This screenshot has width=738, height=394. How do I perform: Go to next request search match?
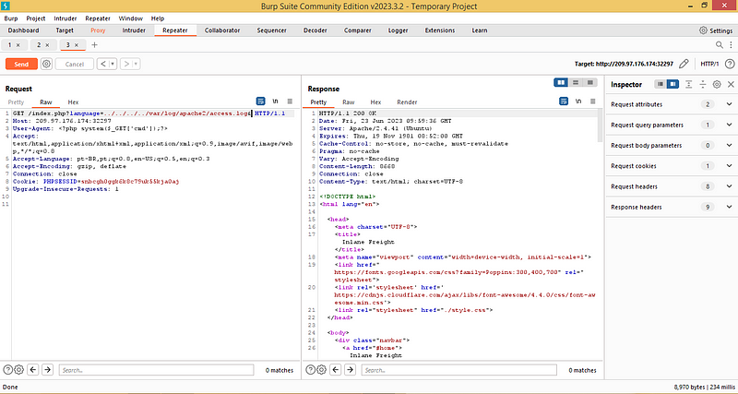47,369
